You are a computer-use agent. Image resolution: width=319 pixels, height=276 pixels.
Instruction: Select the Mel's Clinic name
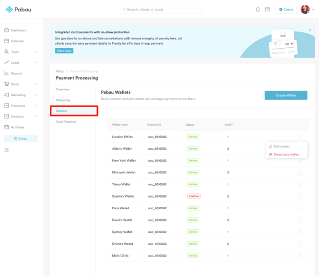(120, 255)
